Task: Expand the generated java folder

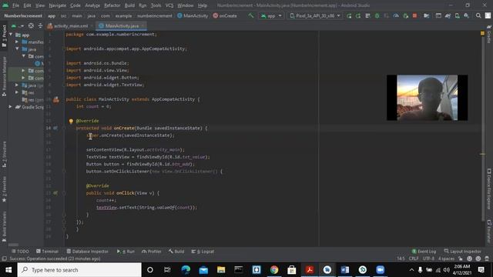Action: (x=17, y=85)
